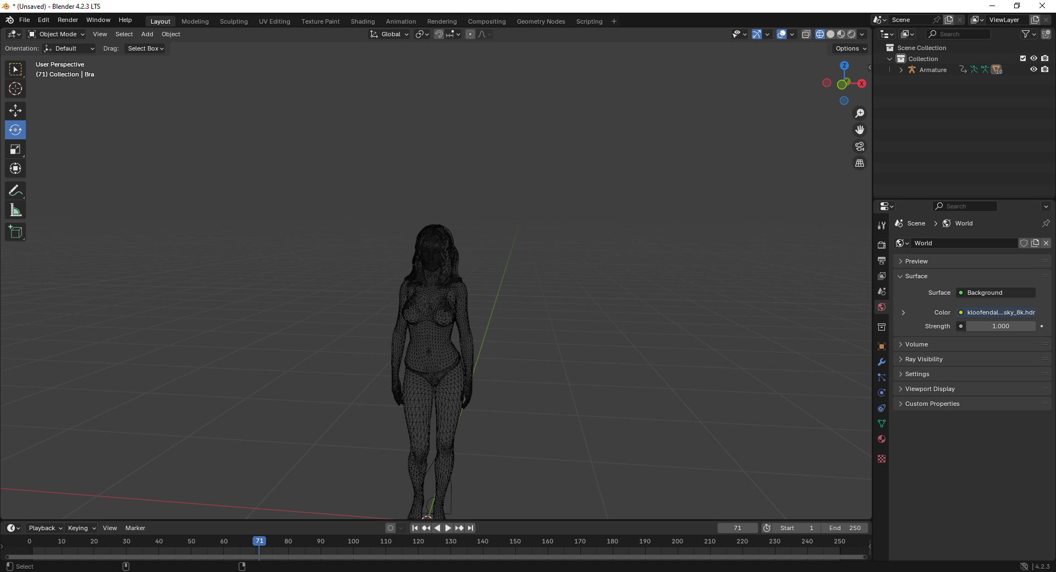Open the timeline Playback menu

(45, 528)
